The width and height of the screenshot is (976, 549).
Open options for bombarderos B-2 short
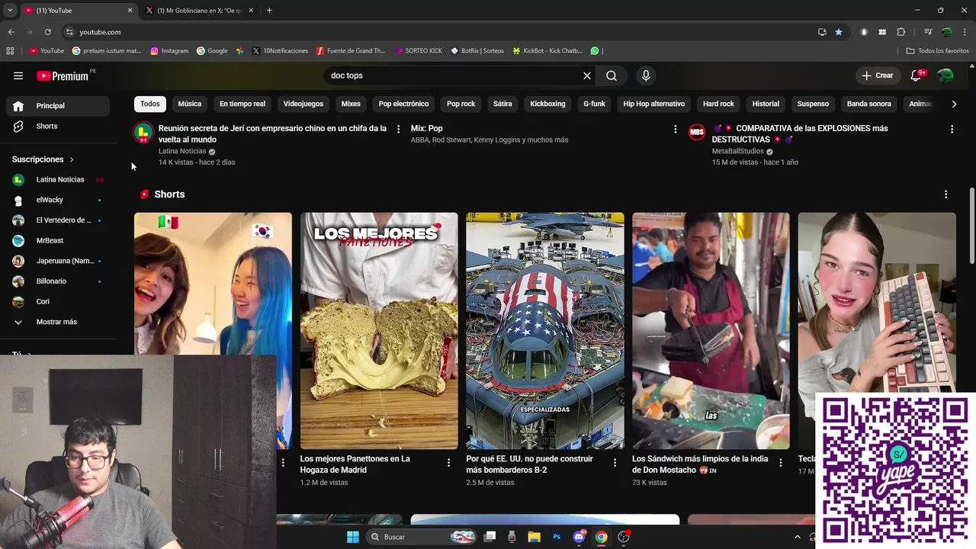tap(615, 462)
